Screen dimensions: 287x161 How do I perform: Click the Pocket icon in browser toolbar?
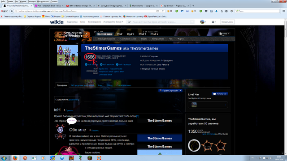pyautogui.click(x=206, y=11)
